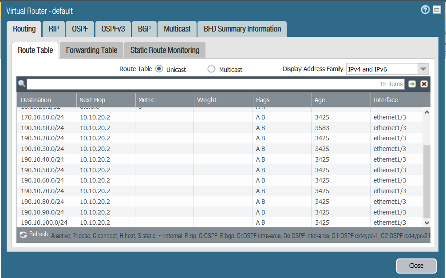Click the red X clear filter icon
446x278 pixels.
pos(424,84)
